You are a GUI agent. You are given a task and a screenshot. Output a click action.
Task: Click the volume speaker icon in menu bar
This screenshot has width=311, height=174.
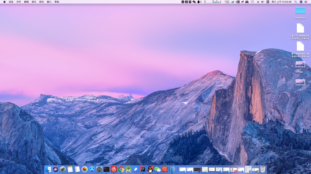coord(263,2)
